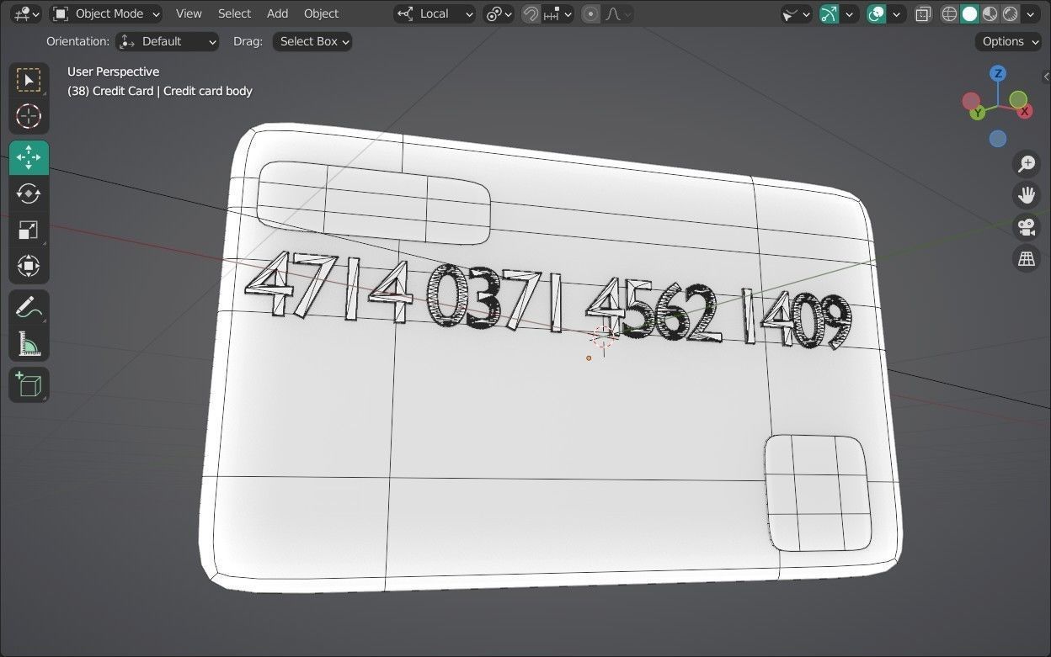1051x657 pixels.
Task: Toggle perspective/orthographic grid icon
Action: pos(1027,259)
